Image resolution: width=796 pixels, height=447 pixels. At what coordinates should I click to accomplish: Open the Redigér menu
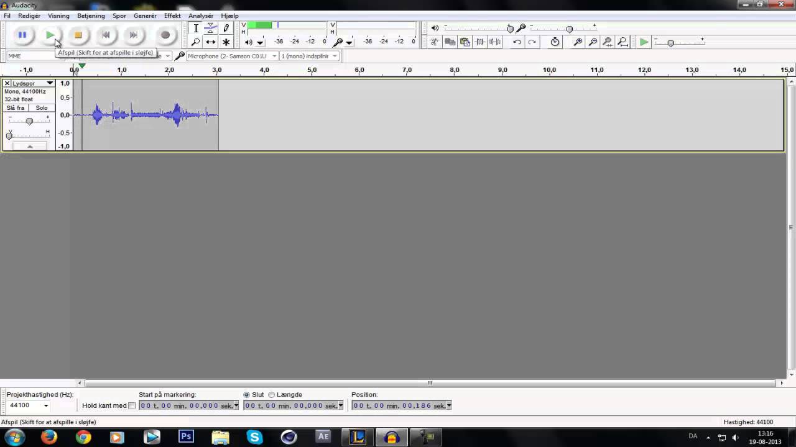coord(29,16)
